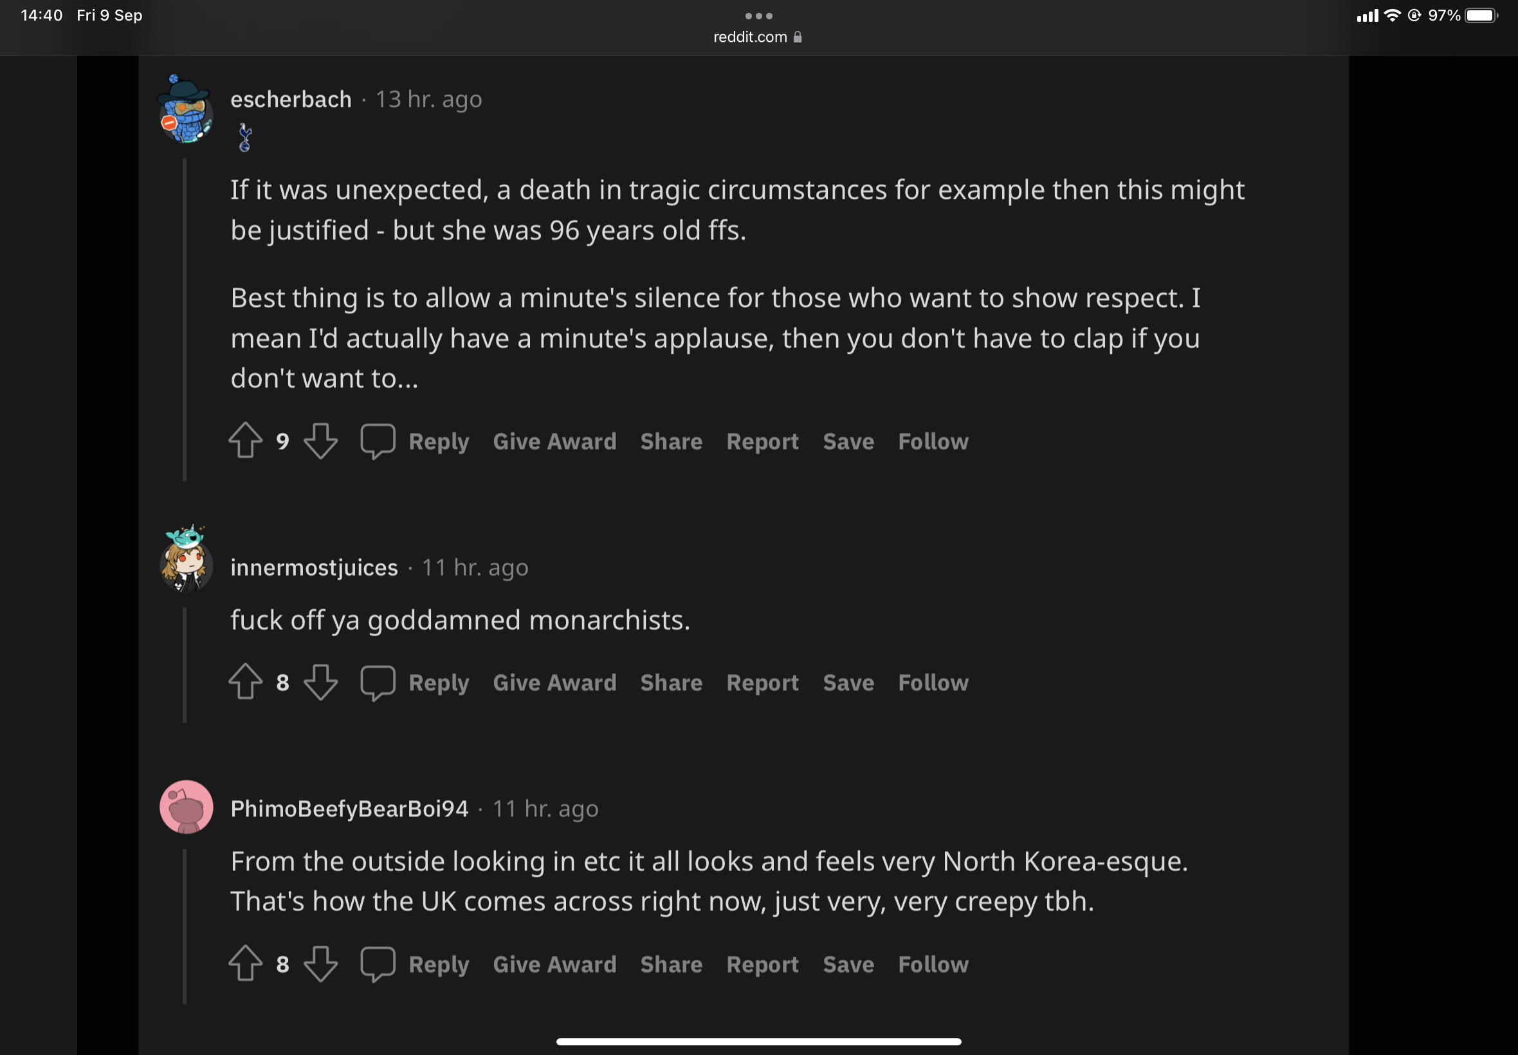Open PhimoBeefyBearBoi94's pink avatar
The image size is (1518, 1055).
(x=186, y=807)
